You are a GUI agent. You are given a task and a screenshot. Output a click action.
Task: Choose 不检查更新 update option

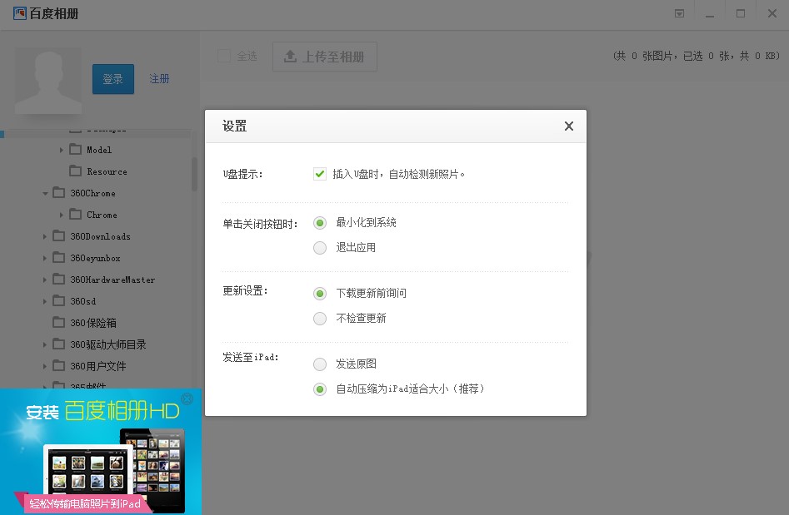click(320, 319)
